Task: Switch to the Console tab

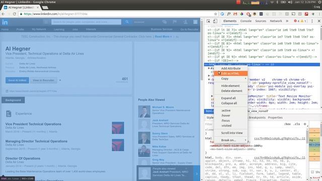Action: (246, 21)
